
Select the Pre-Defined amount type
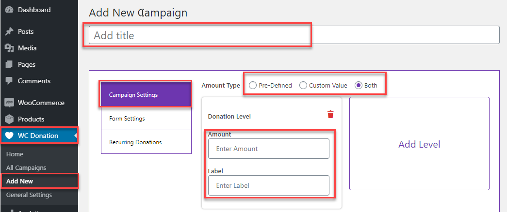coord(252,85)
